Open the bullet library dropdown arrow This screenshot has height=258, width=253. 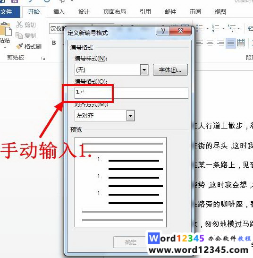coord(207,28)
